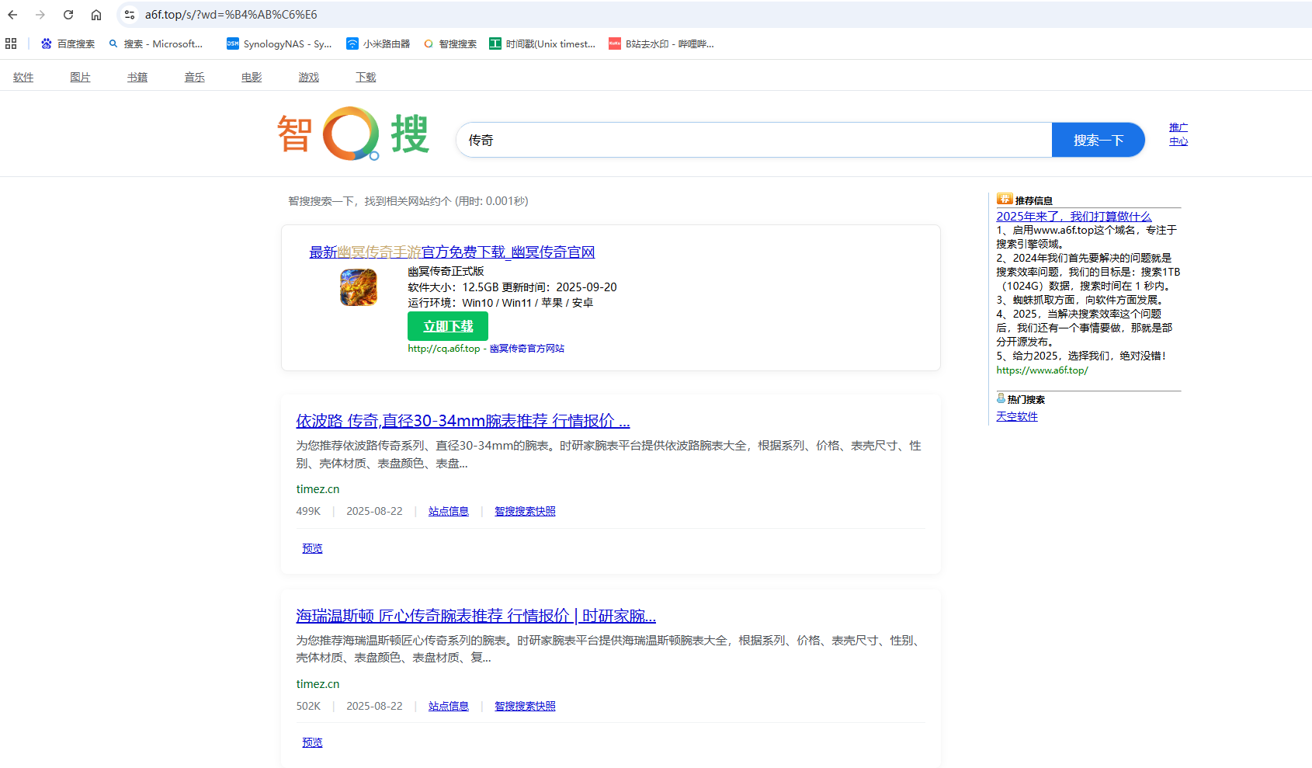The height and width of the screenshot is (768, 1312).
Task: Open the B站去水印 bookmark
Action: (661, 43)
